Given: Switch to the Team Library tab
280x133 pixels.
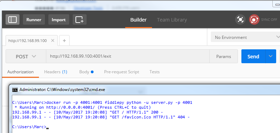Looking at the screenshot, I should click(x=172, y=19).
